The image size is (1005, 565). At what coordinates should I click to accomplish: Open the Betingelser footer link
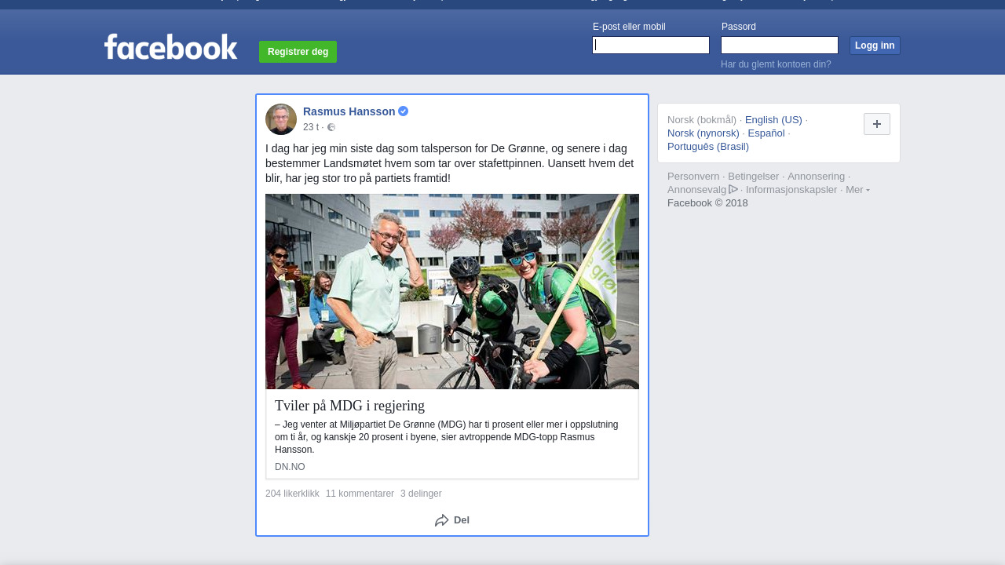[x=754, y=177]
